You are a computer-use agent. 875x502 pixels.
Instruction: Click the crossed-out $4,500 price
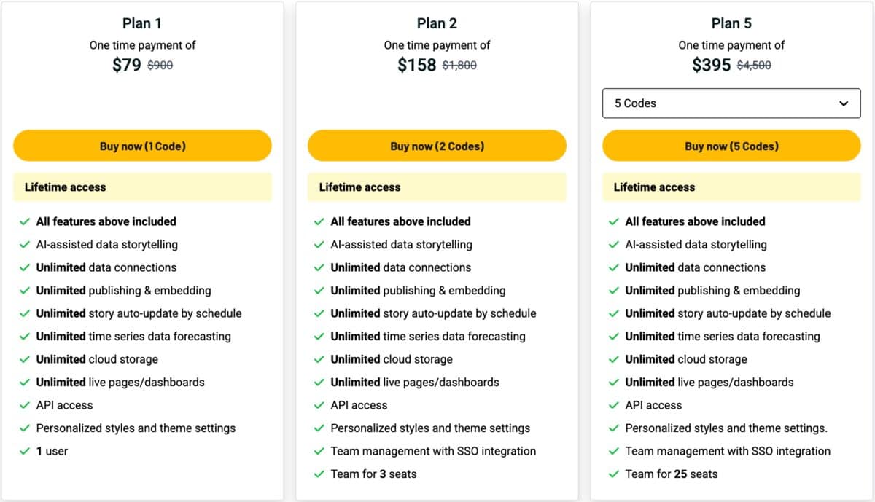(754, 66)
